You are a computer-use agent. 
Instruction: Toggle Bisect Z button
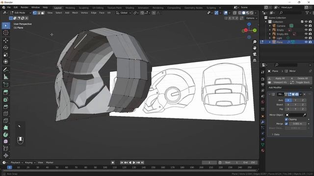click(303, 105)
